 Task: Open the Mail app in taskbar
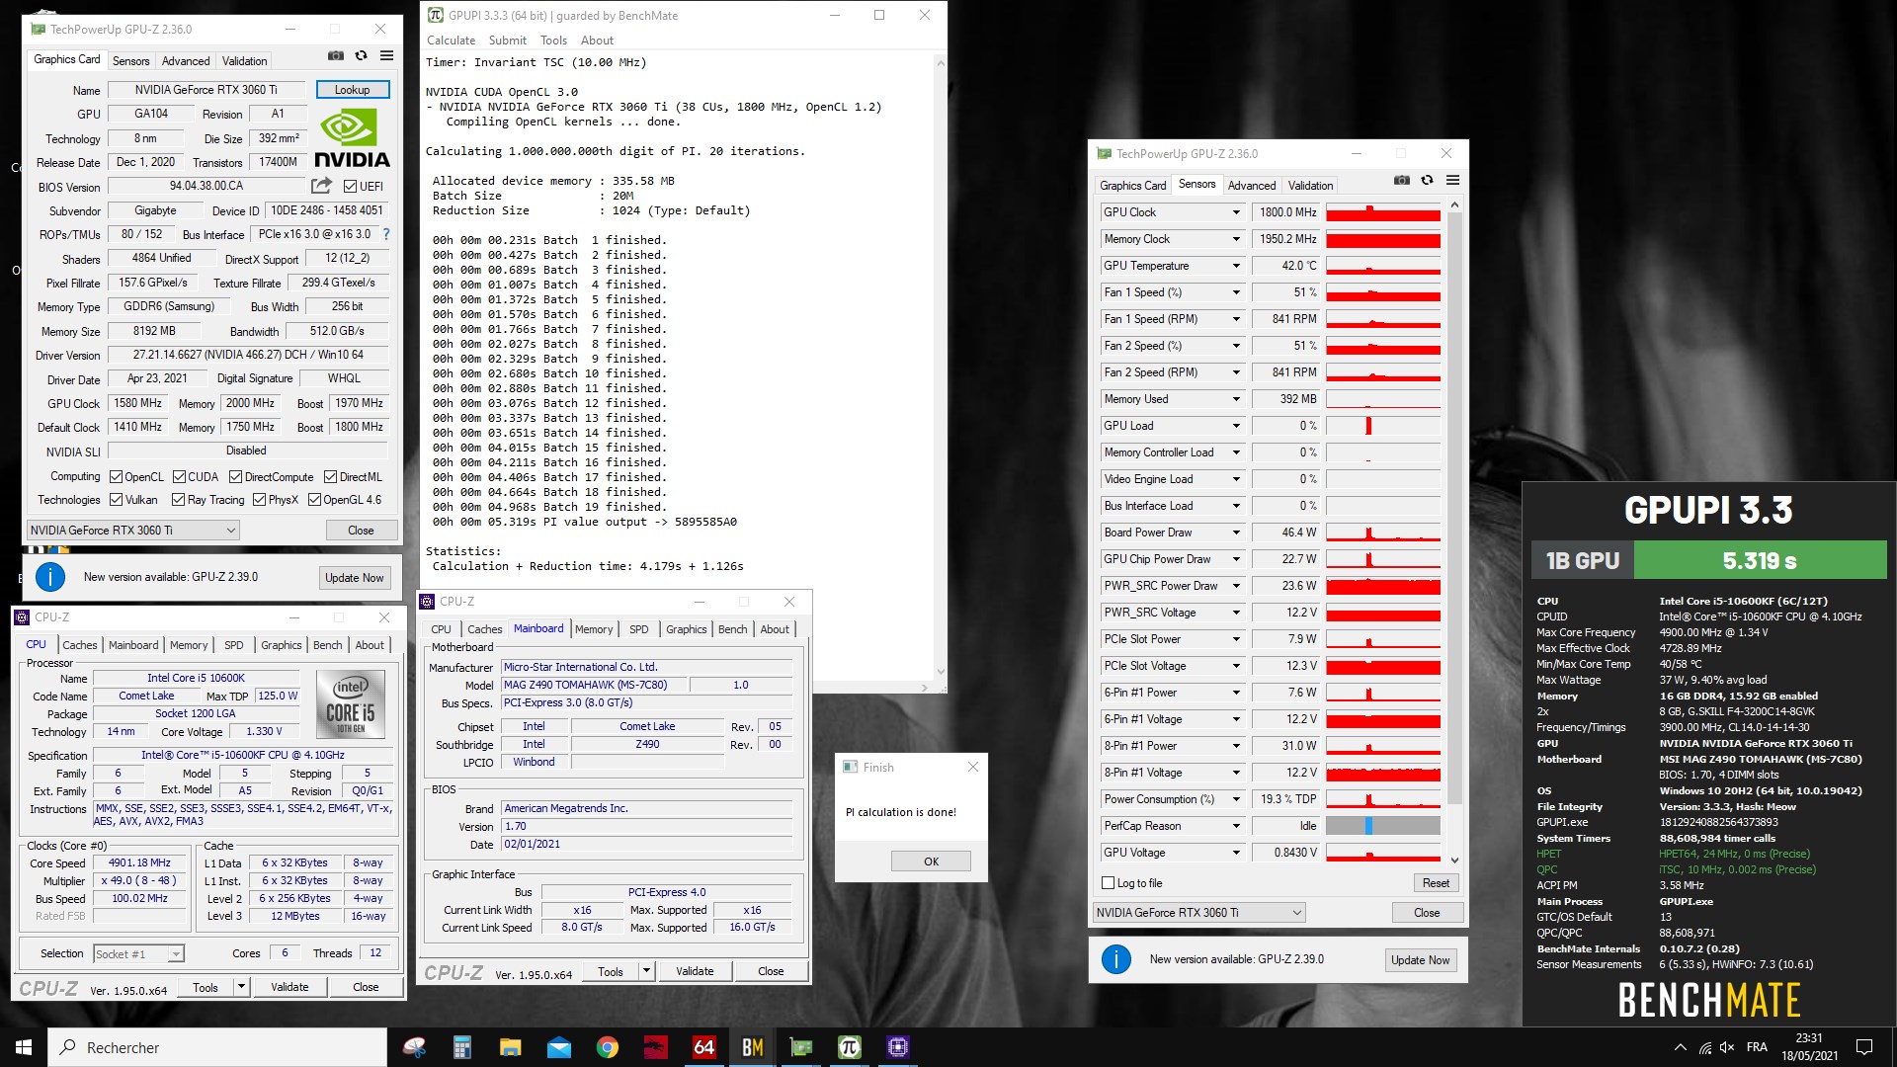click(x=559, y=1047)
